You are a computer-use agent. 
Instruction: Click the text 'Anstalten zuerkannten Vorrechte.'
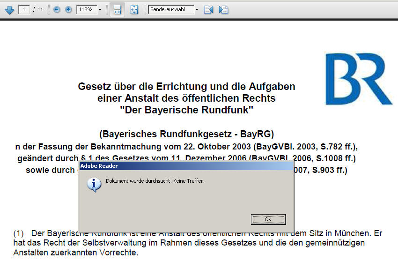click(x=76, y=253)
